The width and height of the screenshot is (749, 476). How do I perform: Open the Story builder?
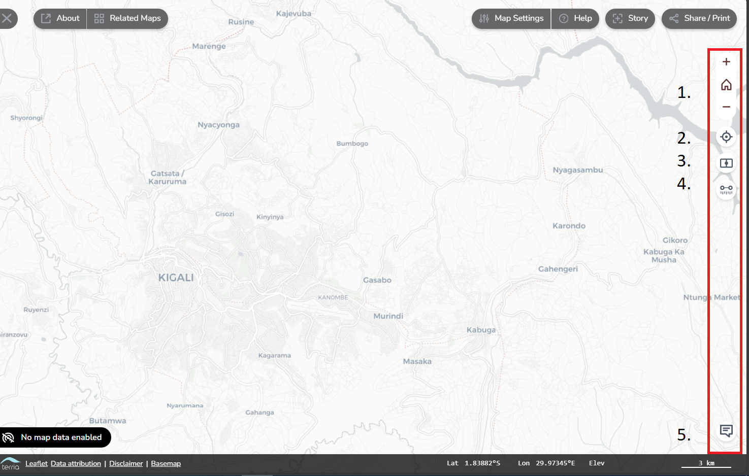click(630, 19)
